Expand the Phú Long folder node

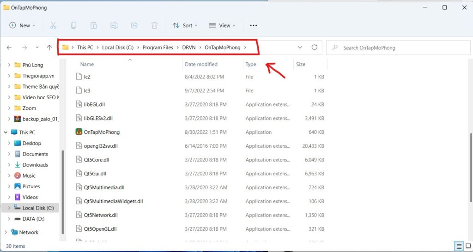pyautogui.click(x=9, y=65)
